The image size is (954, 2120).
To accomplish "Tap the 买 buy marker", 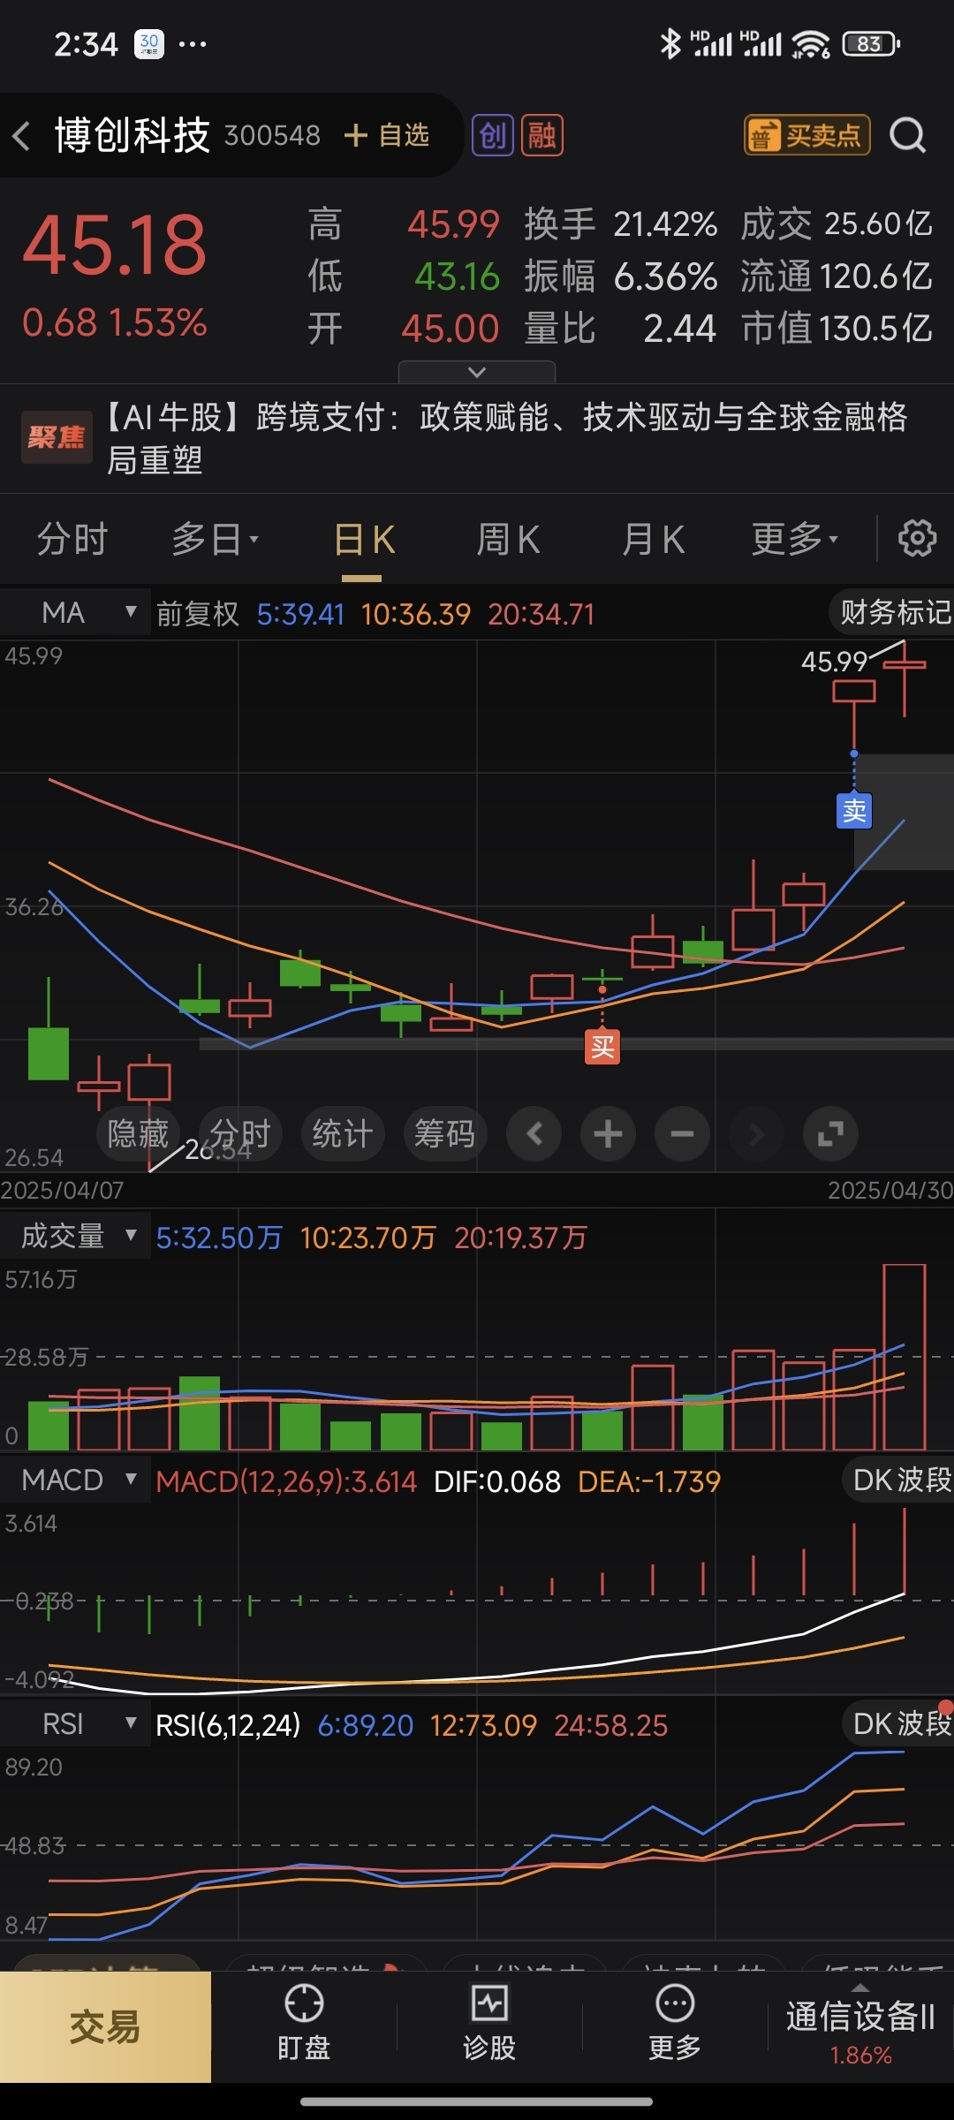I will (602, 1048).
